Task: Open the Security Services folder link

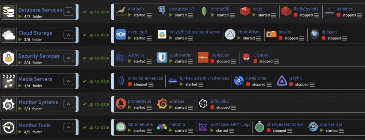Action: tap(39, 56)
